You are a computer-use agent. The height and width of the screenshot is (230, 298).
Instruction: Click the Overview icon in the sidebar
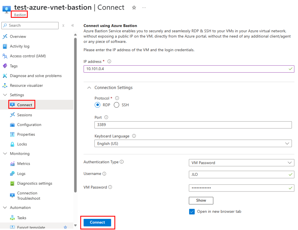click(5, 36)
